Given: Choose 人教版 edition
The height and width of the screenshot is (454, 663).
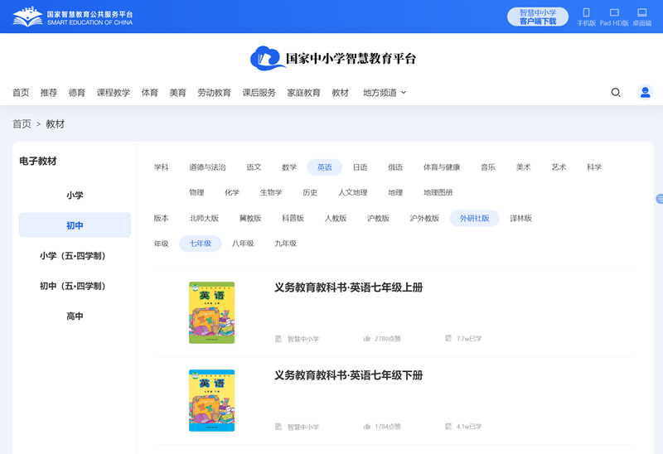Looking at the screenshot, I should [336, 219].
